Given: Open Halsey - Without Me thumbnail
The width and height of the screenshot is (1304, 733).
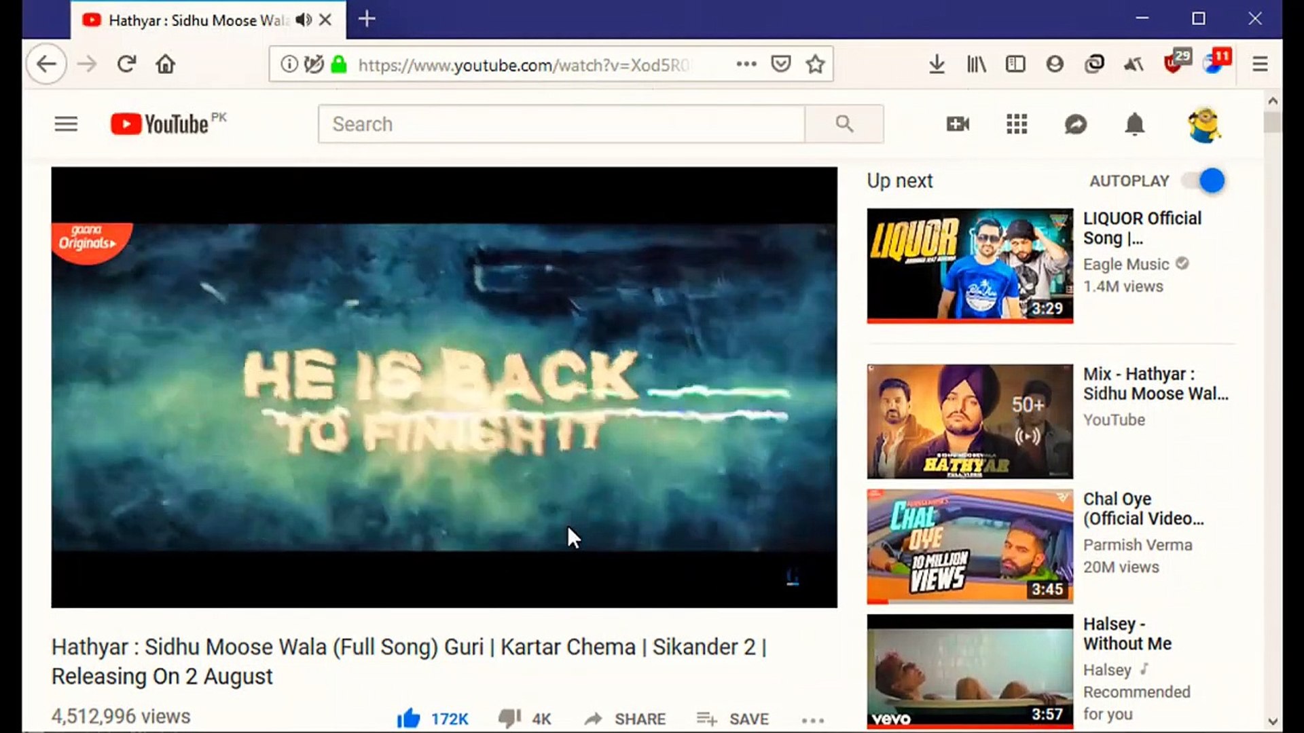Looking at the screenshot, I should coord(970,672).
